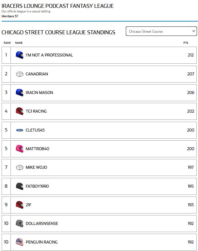Click the pink helmet icon for MATTROB40
Viewport: 198px width, 251px height.
click(x=20, y=149)
